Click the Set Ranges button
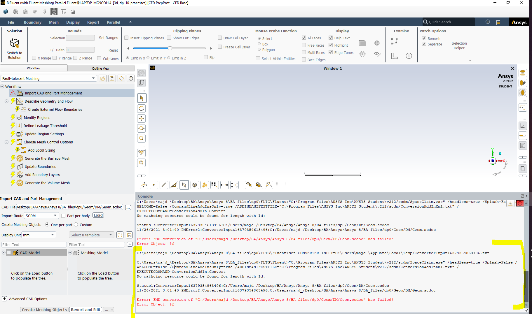The image size is (532, 318). [x=108, y=38]
